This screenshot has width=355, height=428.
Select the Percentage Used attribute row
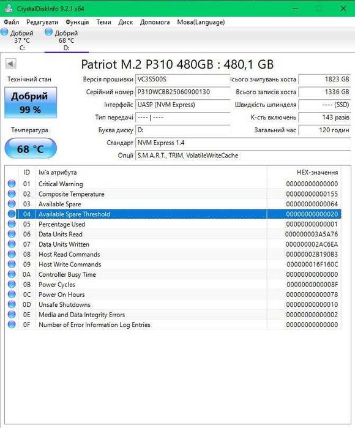[173, 224]
